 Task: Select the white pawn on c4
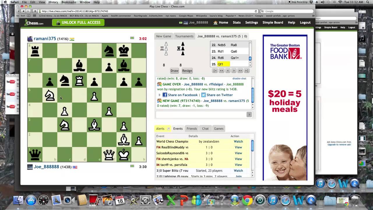click(x=64, y=111)
